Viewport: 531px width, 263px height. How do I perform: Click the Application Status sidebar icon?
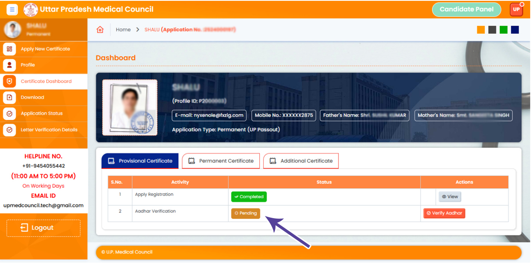(9, 114)
